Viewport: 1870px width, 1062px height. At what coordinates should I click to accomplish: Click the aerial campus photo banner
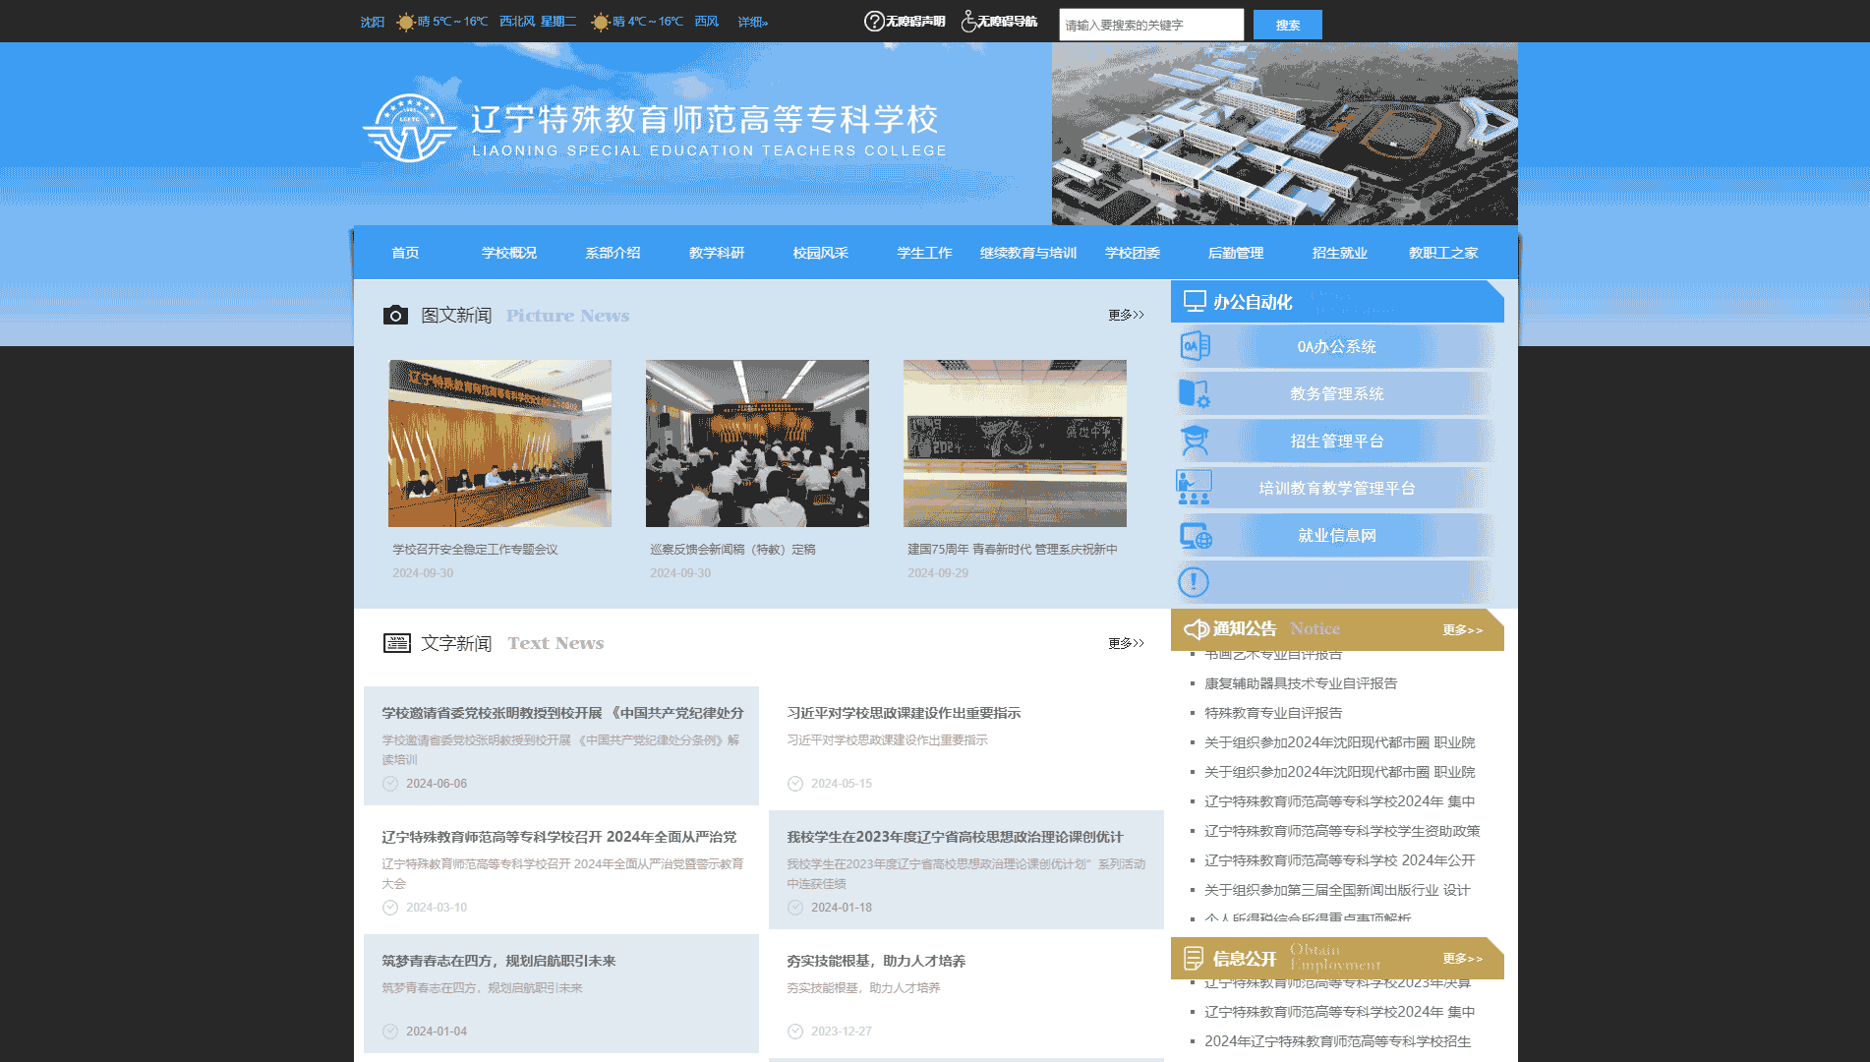(1284, 134)
